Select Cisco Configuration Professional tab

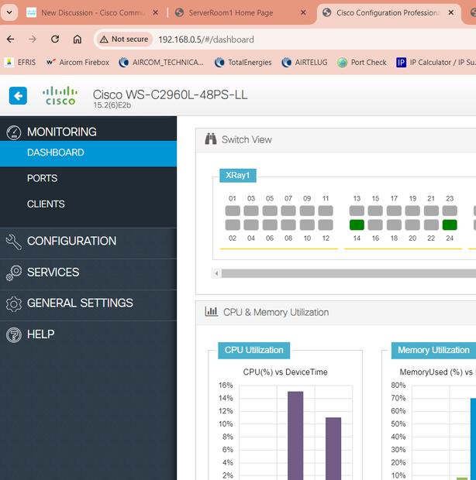tap(388, 12)
